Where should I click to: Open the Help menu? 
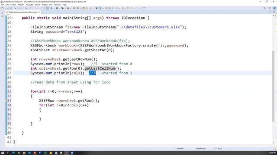click(x=64, y=5)
